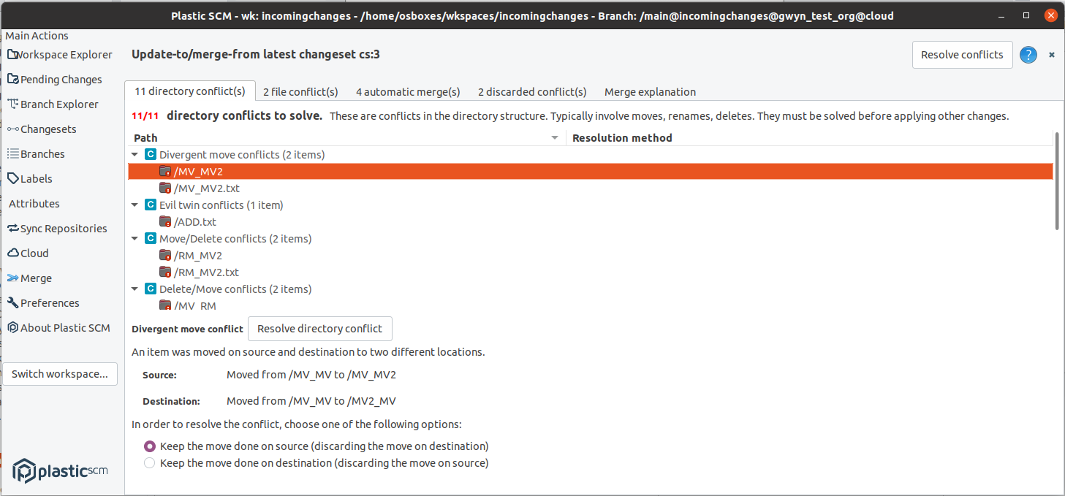
Task: Switch to the 2 file conflicts tab
Action: [x=300, y=91]
